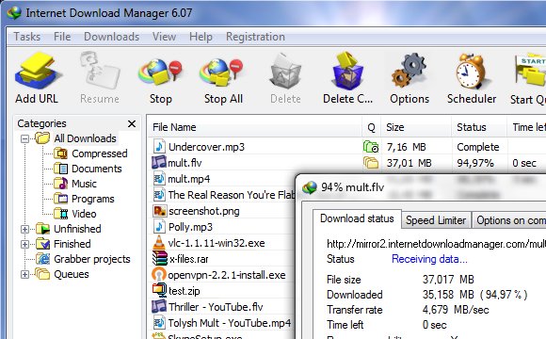Viewport: 546px width, 339px height.
Task: Click the queue icon in Undercover.mp3 row
Action: pyautogui.click(x=371, y=147)
